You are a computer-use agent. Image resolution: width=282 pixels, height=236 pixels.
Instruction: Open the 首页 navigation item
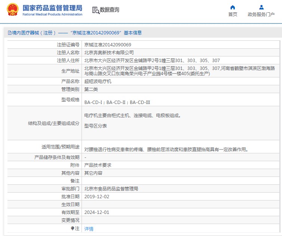(233, 15)
